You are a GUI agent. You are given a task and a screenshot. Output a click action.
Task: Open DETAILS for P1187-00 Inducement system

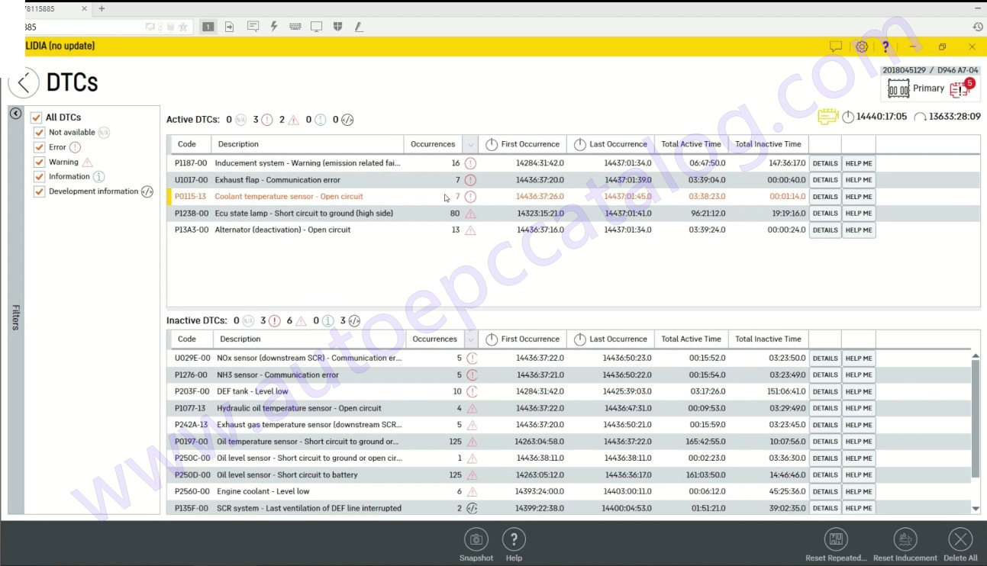coord(824,163)
